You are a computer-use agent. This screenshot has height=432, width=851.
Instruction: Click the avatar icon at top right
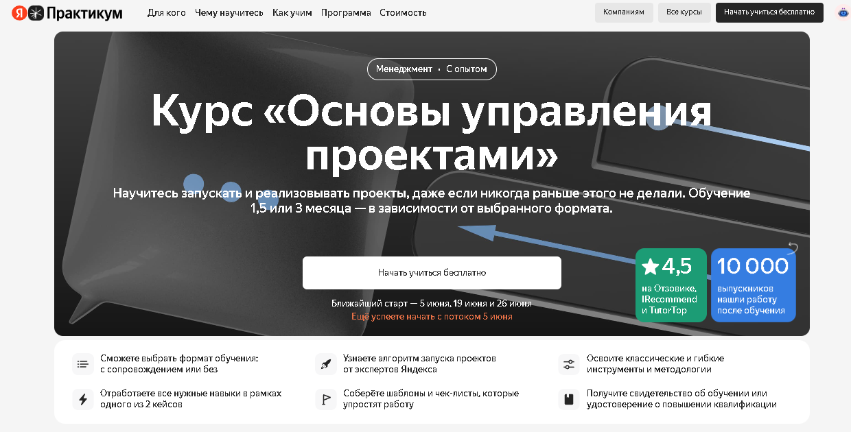tap(843, 12)
